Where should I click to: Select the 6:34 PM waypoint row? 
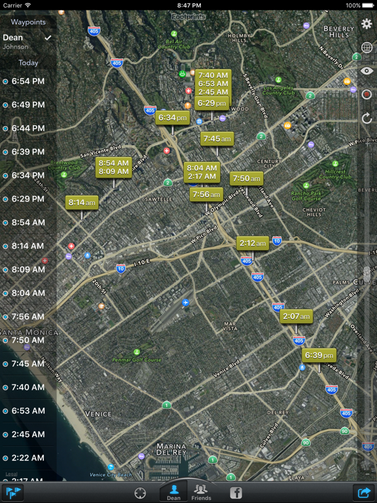point(28,176)
